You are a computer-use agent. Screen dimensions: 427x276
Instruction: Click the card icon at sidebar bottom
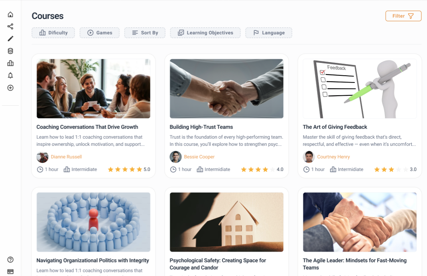click(10, 272)
